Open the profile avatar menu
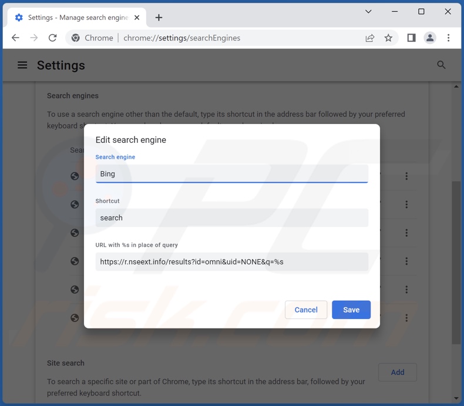464x406 pixels. coord(430,38)
